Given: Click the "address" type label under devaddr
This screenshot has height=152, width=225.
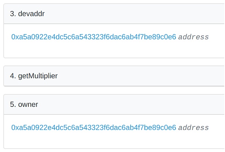Looking at the screenshot, I should [x=193, y=37].
